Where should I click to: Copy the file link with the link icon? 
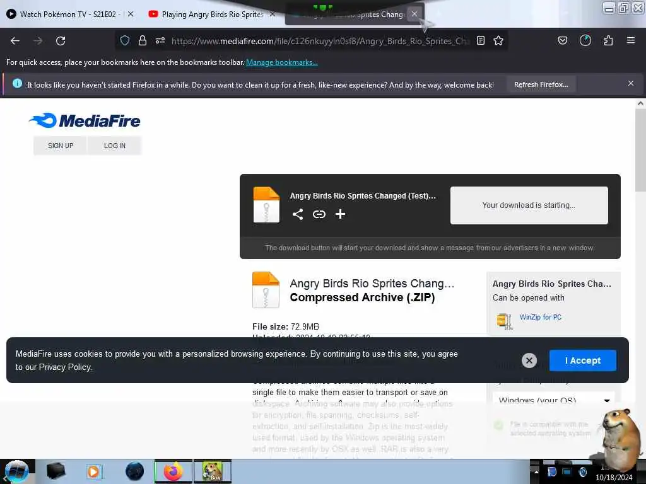click(319, 214)
